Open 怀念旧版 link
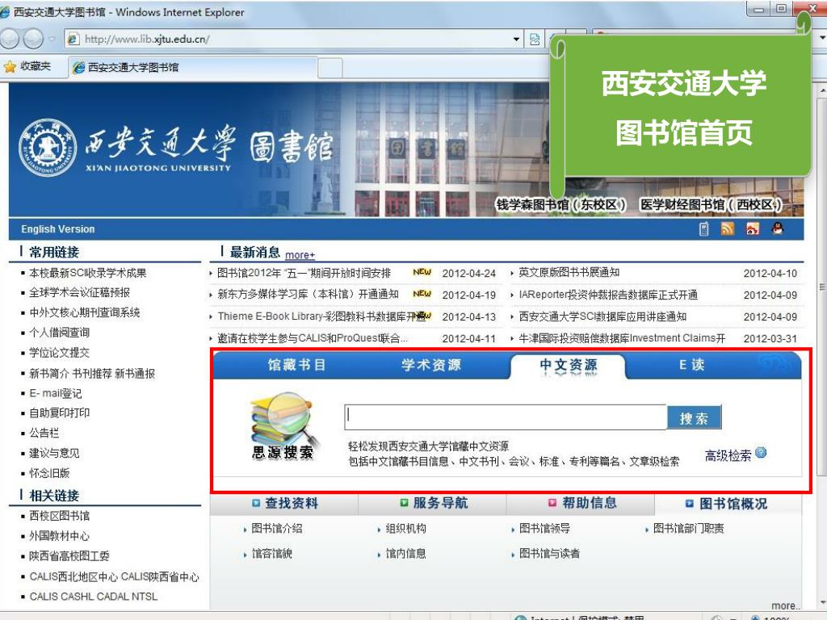Image resolution: width=827 pixels, height=620 pixels. 49,473
